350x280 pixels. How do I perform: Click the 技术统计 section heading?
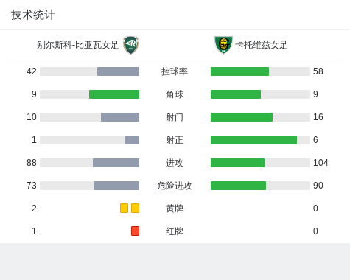pos(33,15)
